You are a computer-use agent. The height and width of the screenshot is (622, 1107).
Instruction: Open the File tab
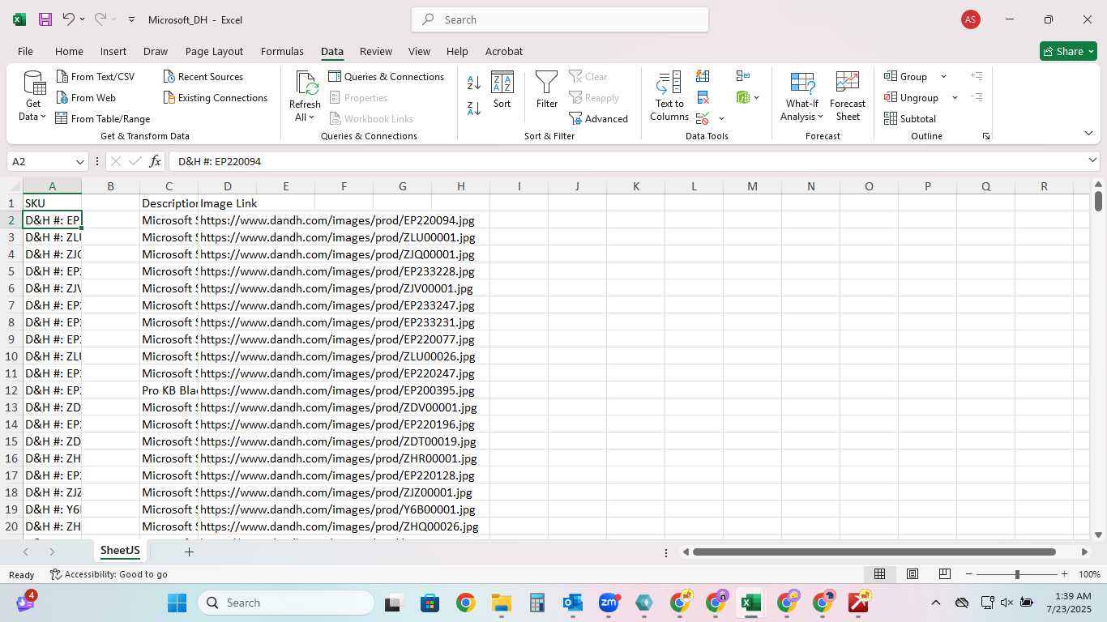point(25,51)
